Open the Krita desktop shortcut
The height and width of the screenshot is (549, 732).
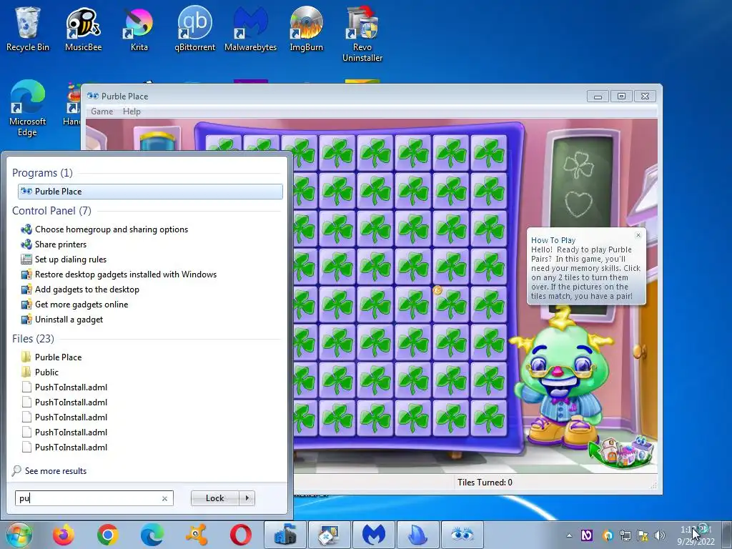click(x=139, y=29)
